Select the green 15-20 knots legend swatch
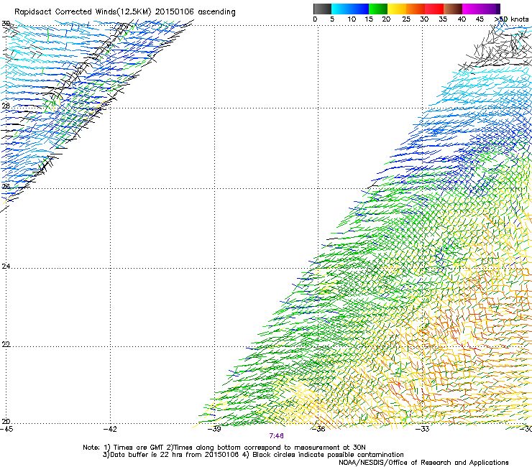Image resolution: width=532 pixels, height=467 pixels. 378,9
